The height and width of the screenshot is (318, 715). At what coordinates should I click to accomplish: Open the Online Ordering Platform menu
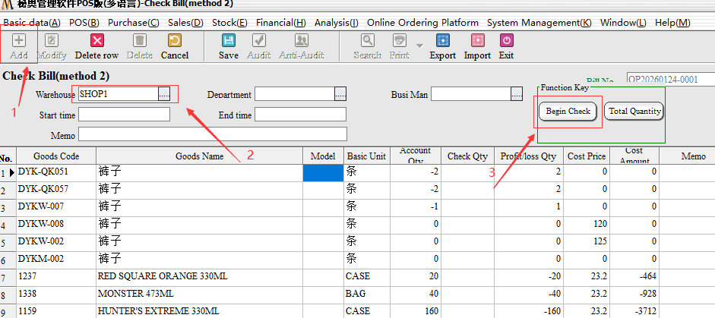[x=423, y=23]
